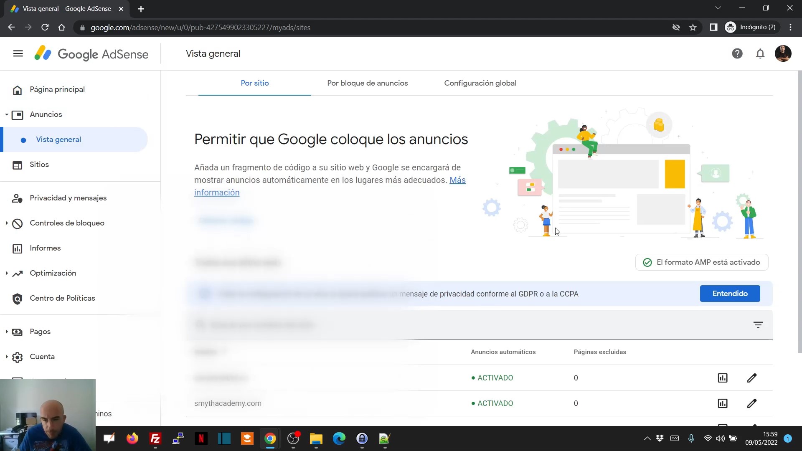Open FileZilla from the taskbar

(x=155, y=438)
